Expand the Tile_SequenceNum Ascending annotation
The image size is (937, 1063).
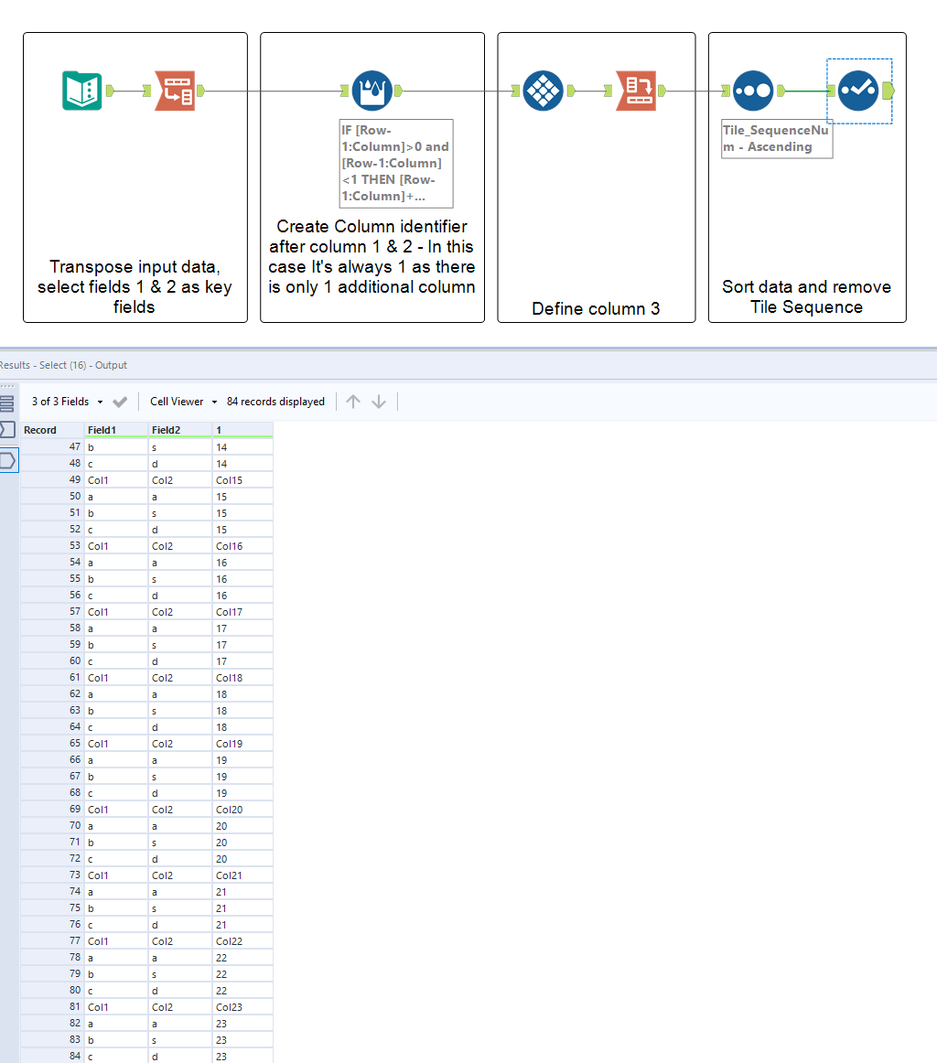click(776, 137)
